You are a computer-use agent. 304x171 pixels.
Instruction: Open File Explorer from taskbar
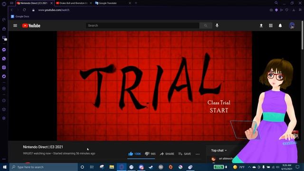click(x=112, y=167)
